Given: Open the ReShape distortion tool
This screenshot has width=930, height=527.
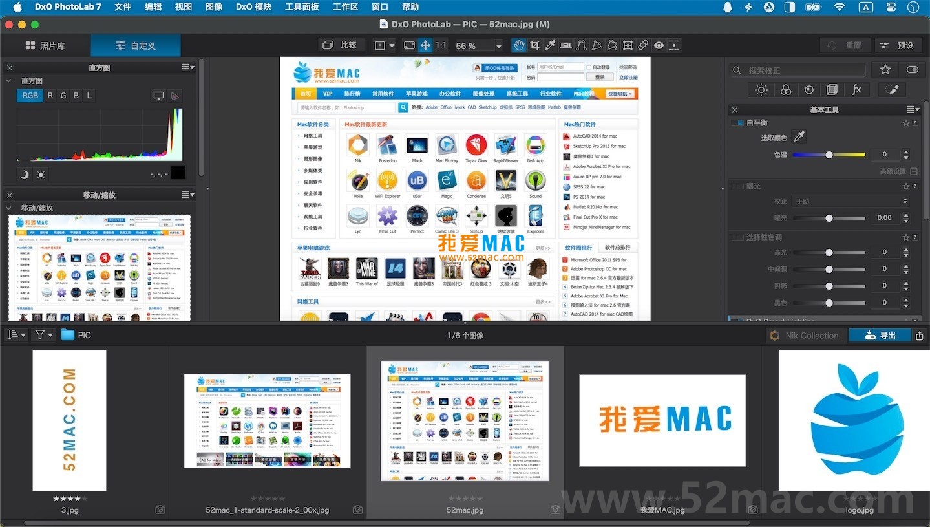Looking at the screenshot, I should point(628,45).
